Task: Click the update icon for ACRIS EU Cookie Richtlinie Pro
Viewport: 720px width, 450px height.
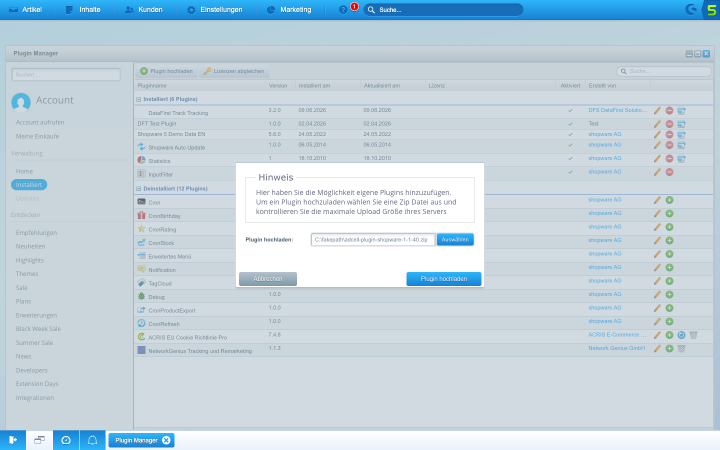Action: (x=681, y=335)
